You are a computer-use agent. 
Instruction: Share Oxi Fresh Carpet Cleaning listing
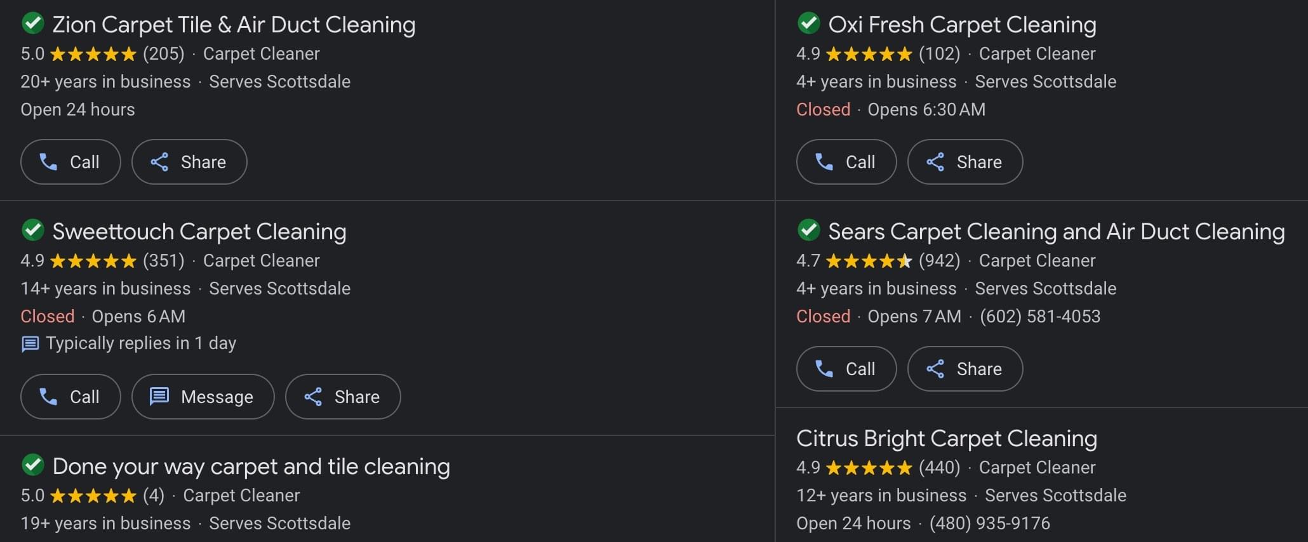(965, 162)
